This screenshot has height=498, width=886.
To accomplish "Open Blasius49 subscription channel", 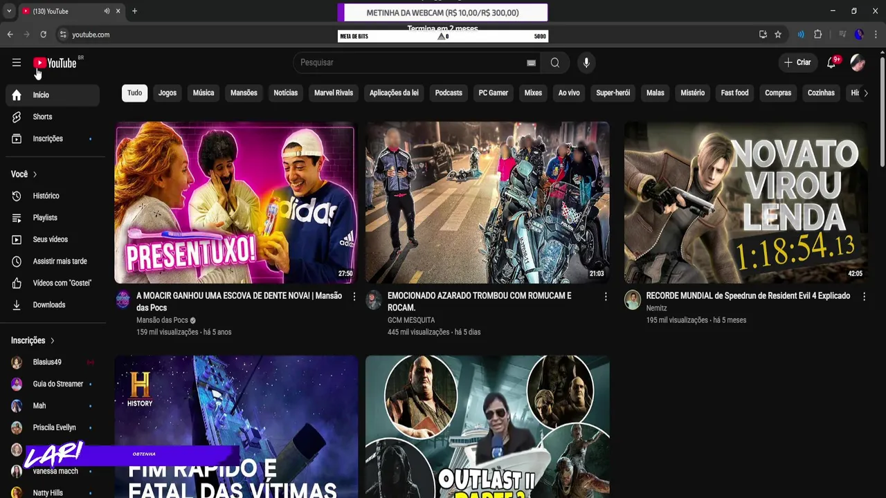I will (53, 362).
